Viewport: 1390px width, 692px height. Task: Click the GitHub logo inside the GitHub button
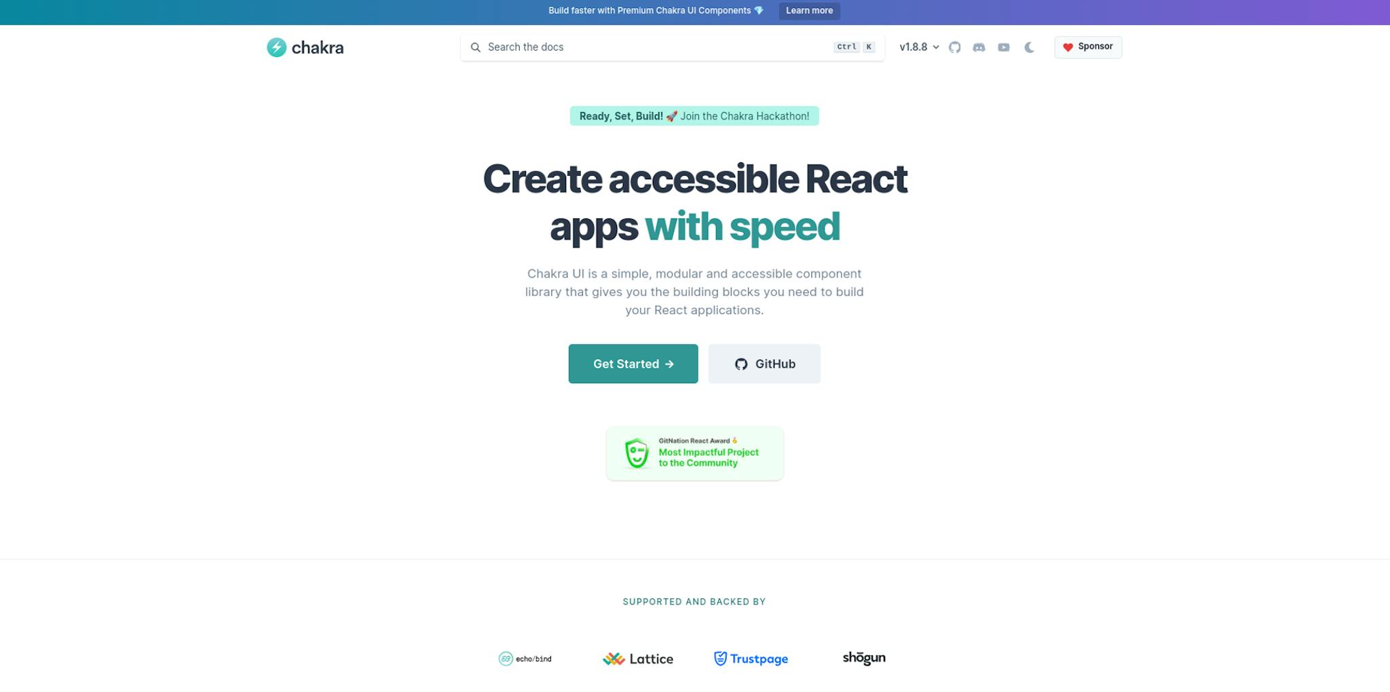pos(741,364)
